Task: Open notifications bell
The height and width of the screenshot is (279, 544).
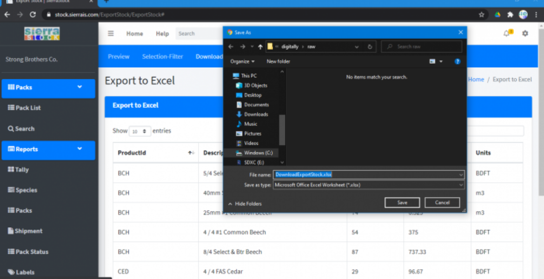Action: 506,33
